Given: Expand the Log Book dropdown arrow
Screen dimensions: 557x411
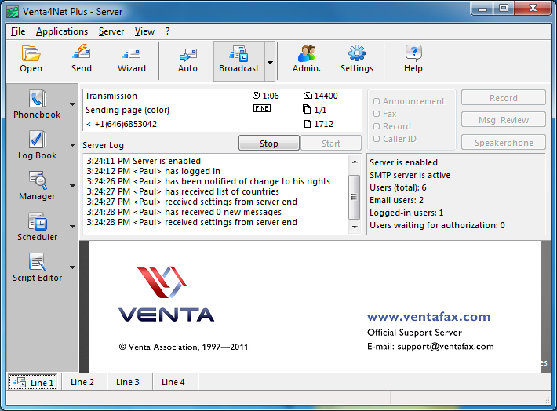Looking at the screenshot, I should click(72, 145).
